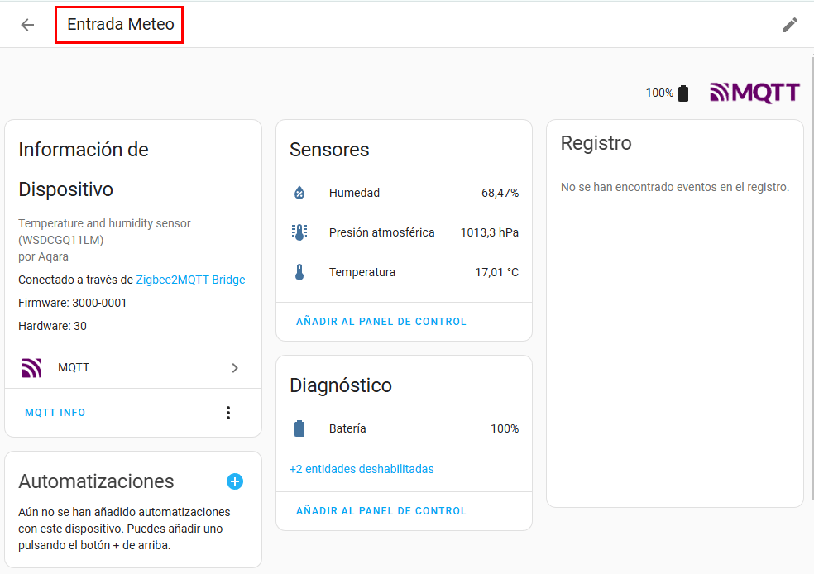
Task: Add automation with blue plus icon
Action: point(235,481)
